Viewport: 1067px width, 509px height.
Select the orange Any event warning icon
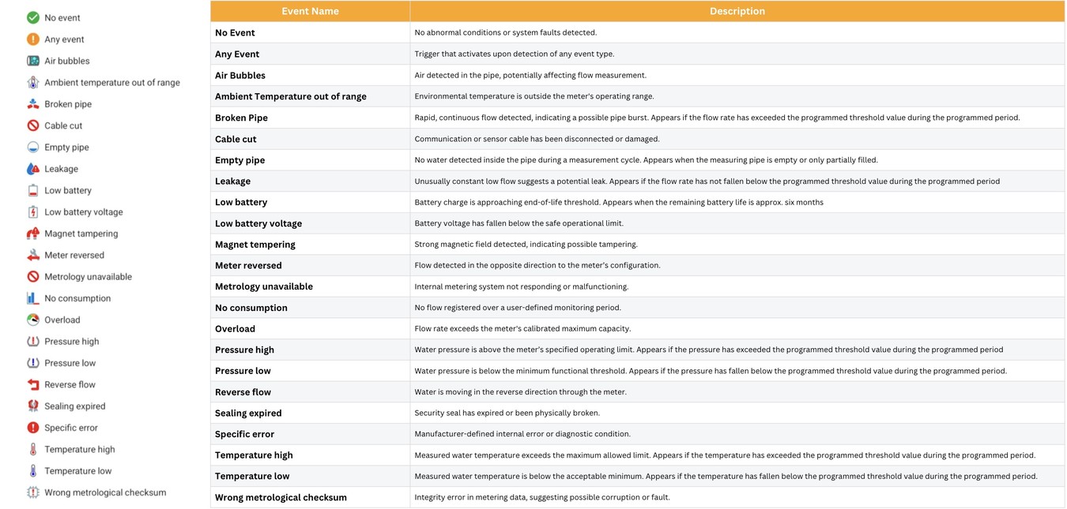33,39
